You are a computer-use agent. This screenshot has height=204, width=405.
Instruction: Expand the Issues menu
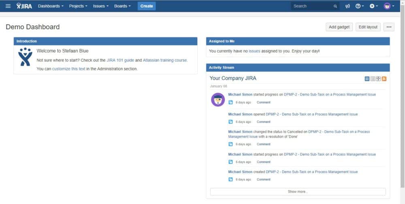click(101, 6)
